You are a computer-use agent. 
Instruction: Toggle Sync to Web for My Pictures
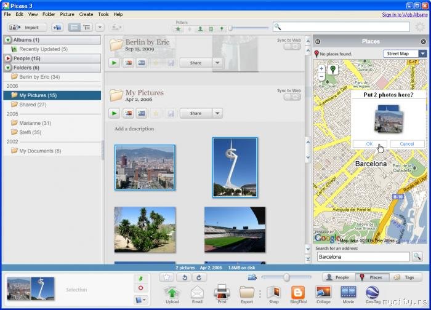click(292, 98)
